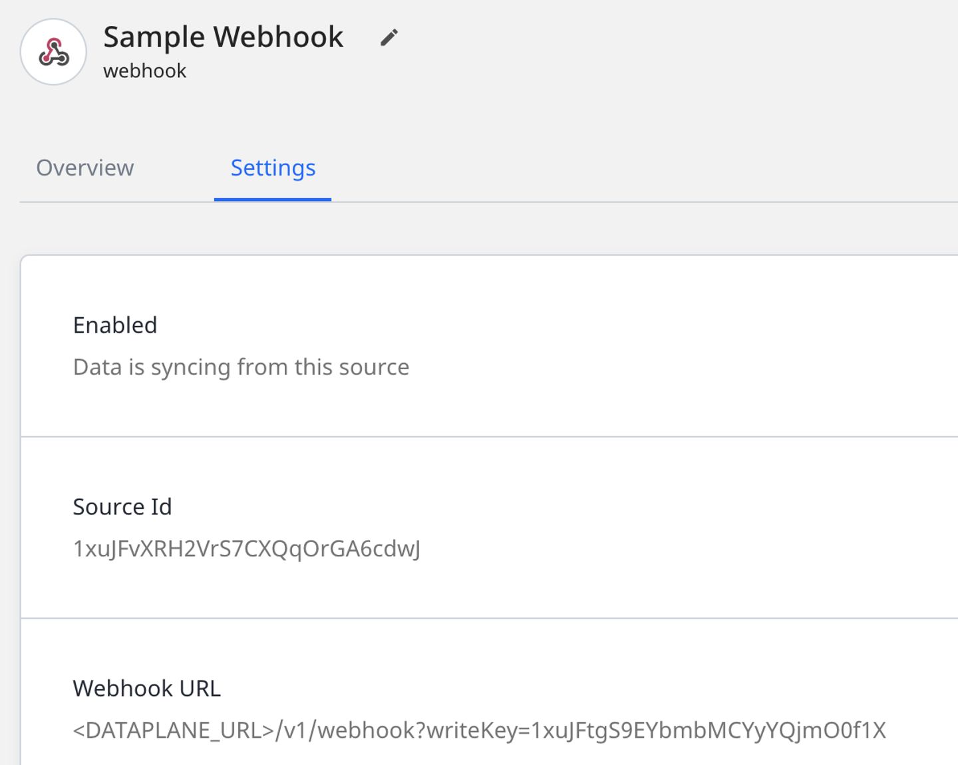Image resolution: width=958 pixels, height=765 pixels.
Task: Click the webhook glyph inside the avatar circle
Action: [x=53, y=52]
